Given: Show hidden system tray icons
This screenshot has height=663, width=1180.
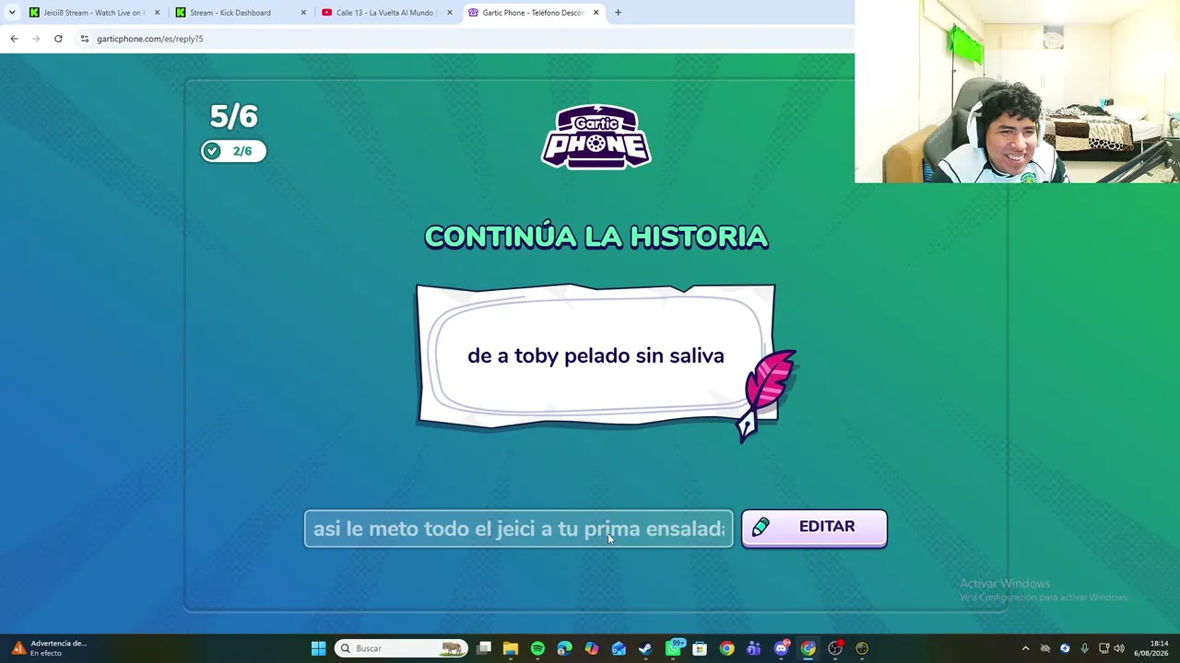Looking at the screenshot, I should pyautogui.click(x=1025, y=648).
